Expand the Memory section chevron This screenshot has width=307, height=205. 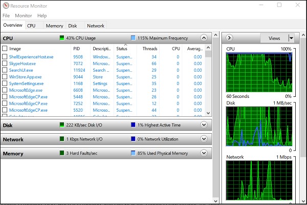[x=204, y=153]
